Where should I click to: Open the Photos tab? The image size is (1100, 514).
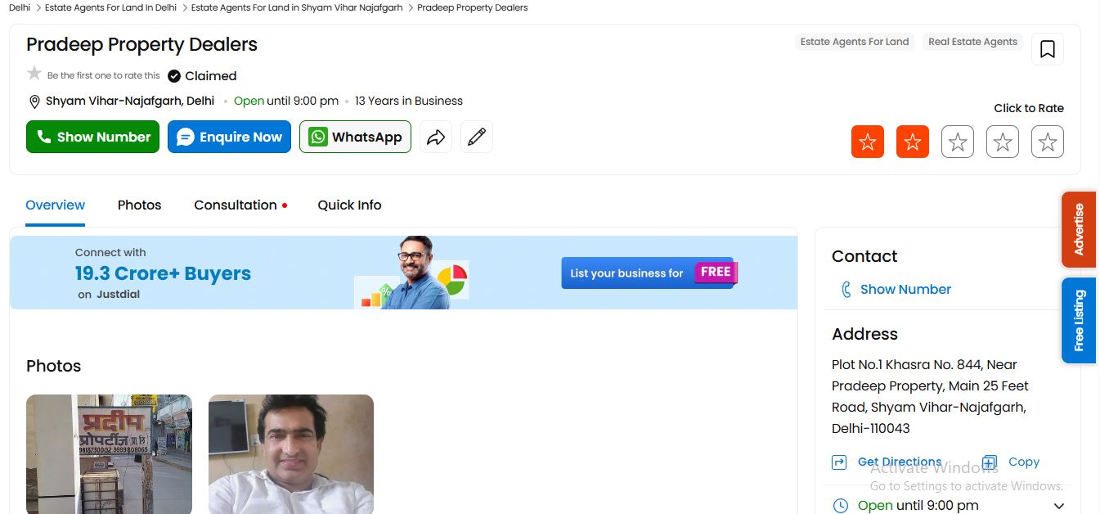(139, 205)
